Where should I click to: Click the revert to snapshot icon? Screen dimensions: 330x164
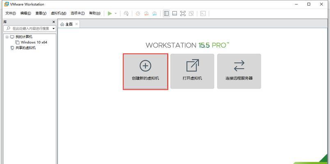click(146, 14)
